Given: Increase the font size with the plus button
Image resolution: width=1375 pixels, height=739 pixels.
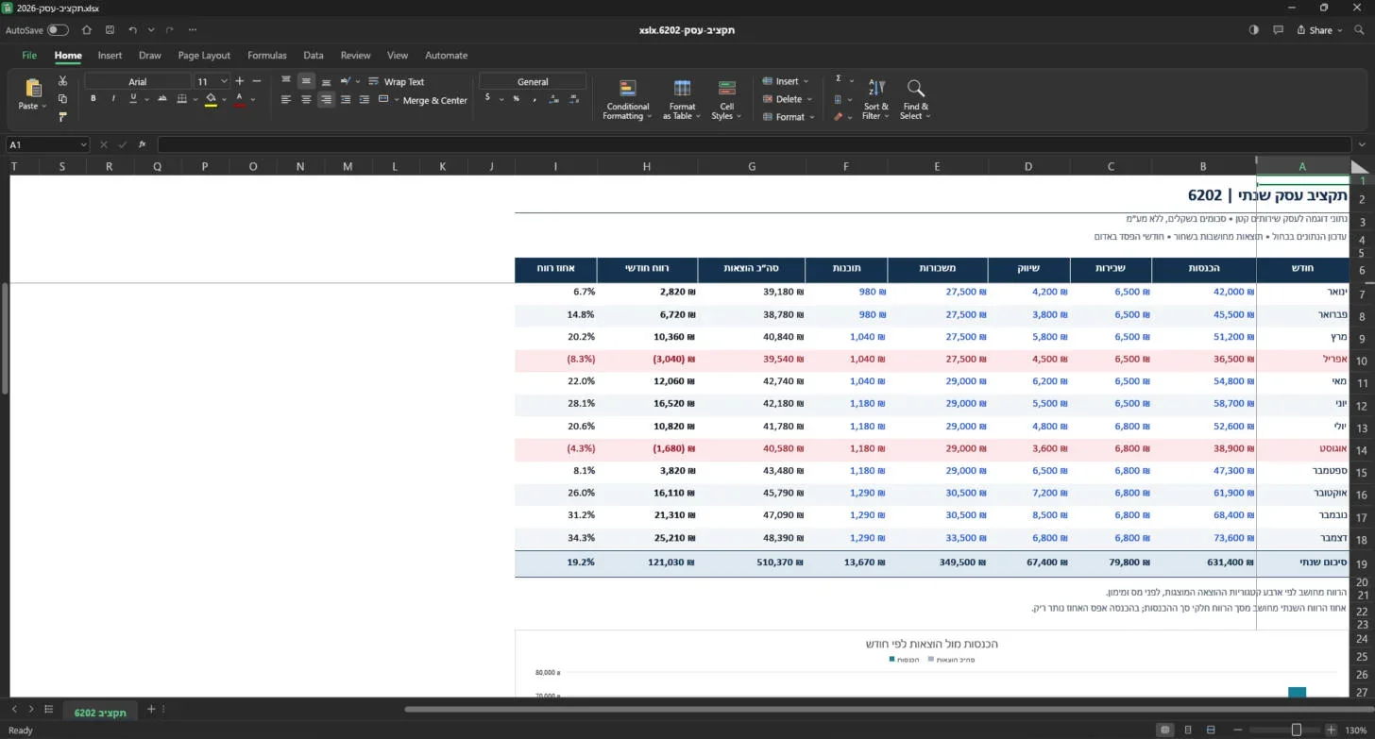Looking at the screenshot, I should (x=240, y=81).
